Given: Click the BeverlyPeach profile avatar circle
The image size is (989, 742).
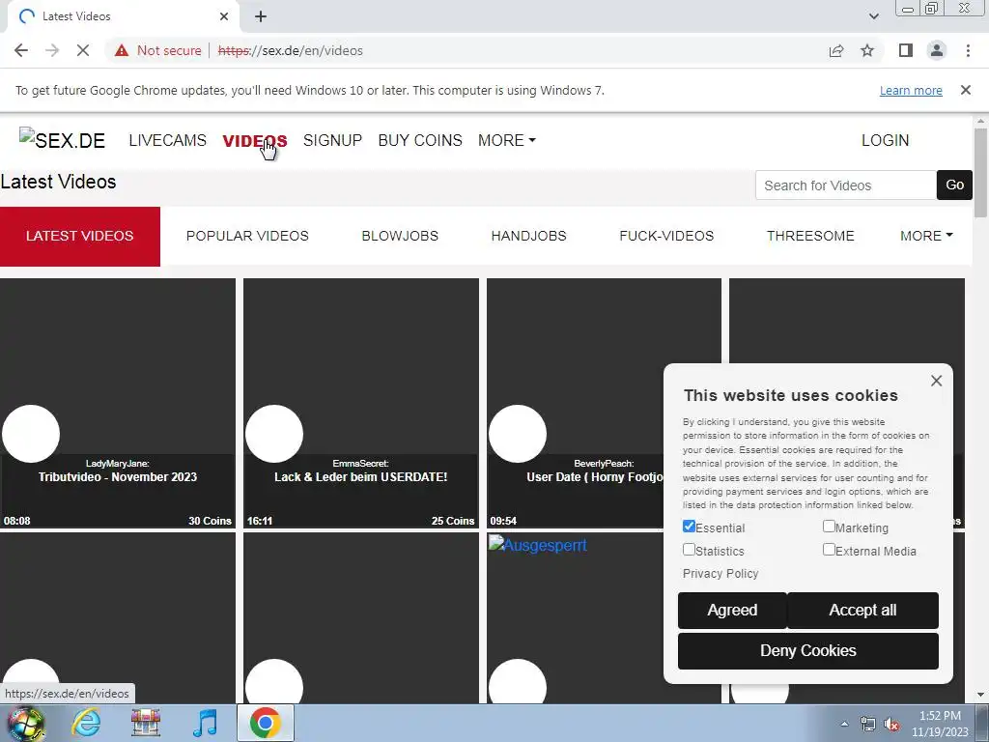Looking at the screenshot, I should pos(518,434).
